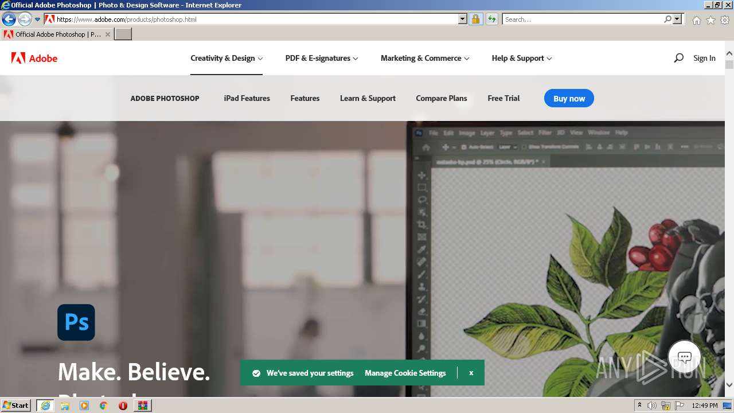
Task: Open the chat support bubble
Action: tap(684, 357)
